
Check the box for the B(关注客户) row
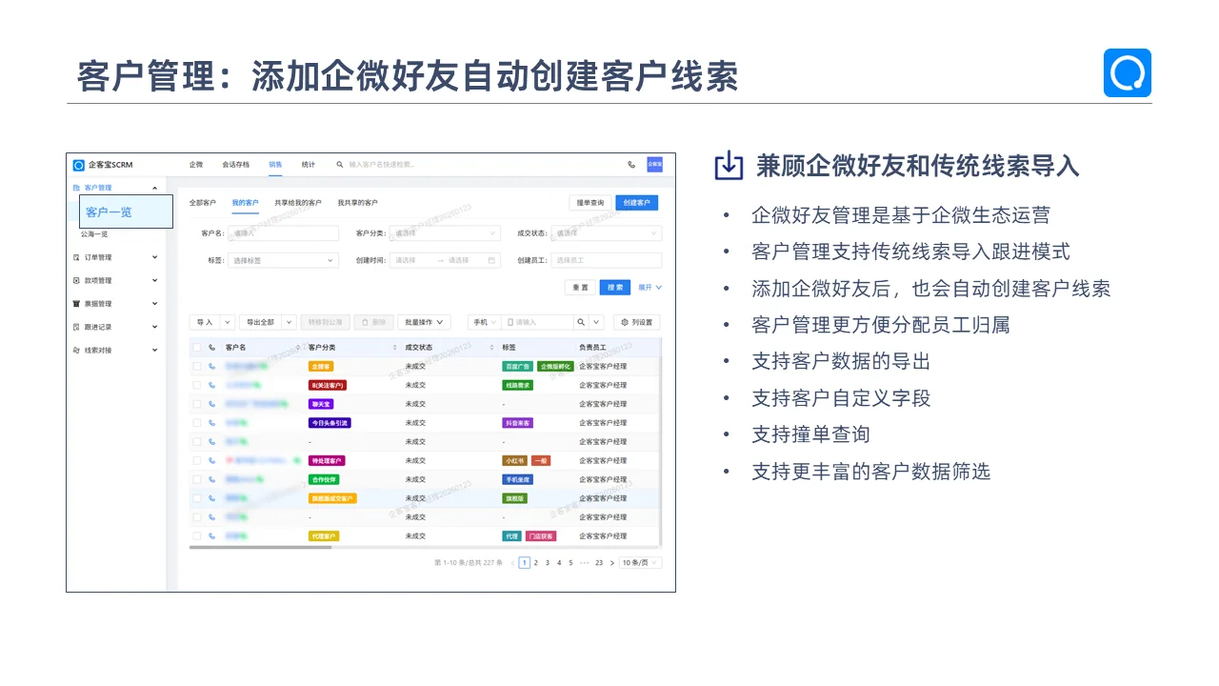pyautogui.click(x=197, y=385)
